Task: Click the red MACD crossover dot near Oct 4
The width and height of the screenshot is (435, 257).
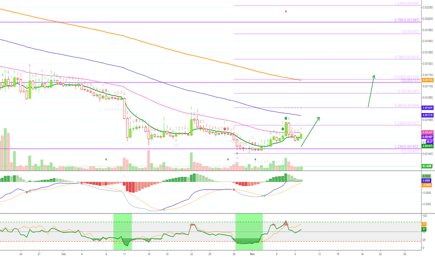Action: 82,183
